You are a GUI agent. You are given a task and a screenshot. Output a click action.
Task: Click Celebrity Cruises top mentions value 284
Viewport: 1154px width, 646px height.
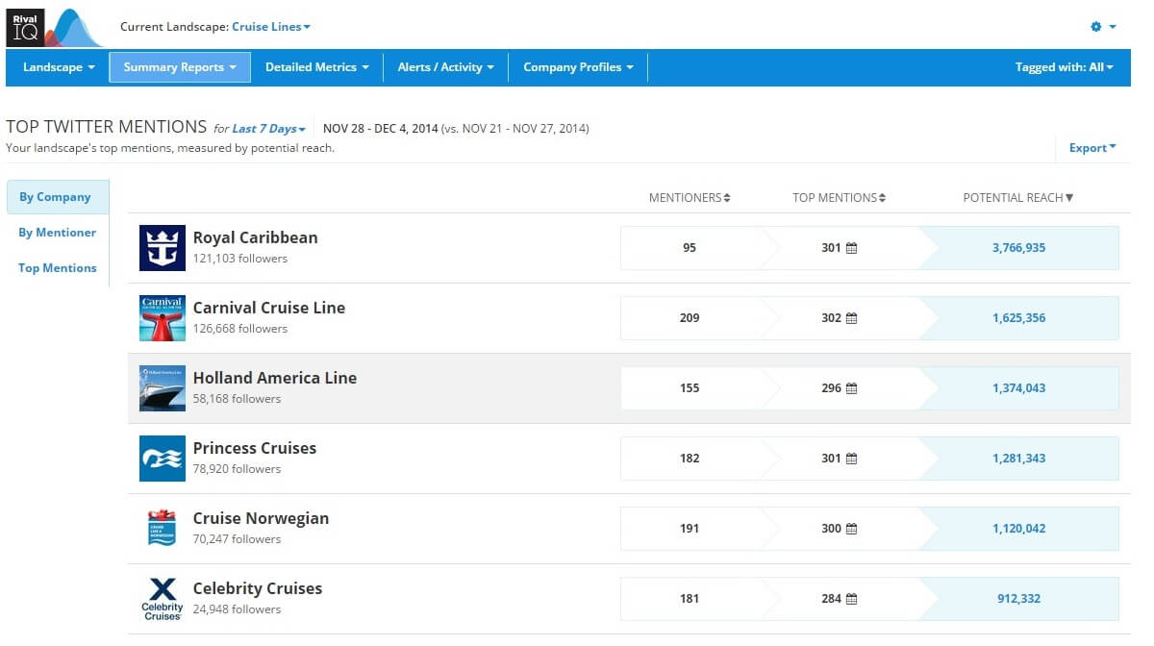click(x=831, y=599)
